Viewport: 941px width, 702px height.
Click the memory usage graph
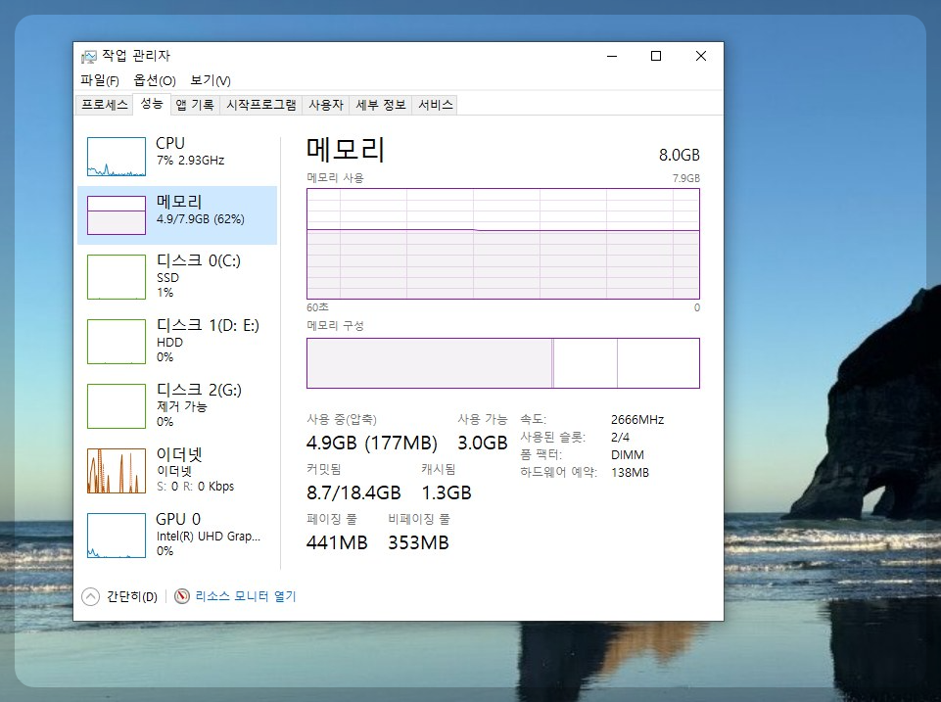pos(503,244)
